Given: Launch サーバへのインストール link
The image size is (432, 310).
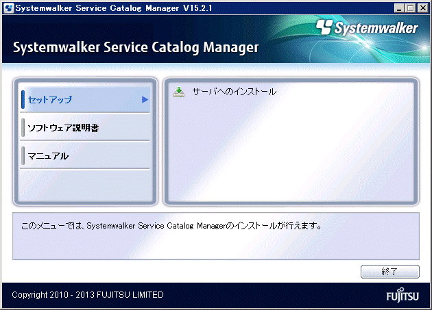Looking at the screenshot, I should pos(234,92).
